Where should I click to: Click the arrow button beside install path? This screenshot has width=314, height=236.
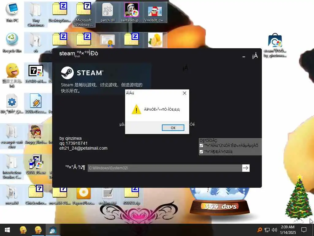point(246,168)
